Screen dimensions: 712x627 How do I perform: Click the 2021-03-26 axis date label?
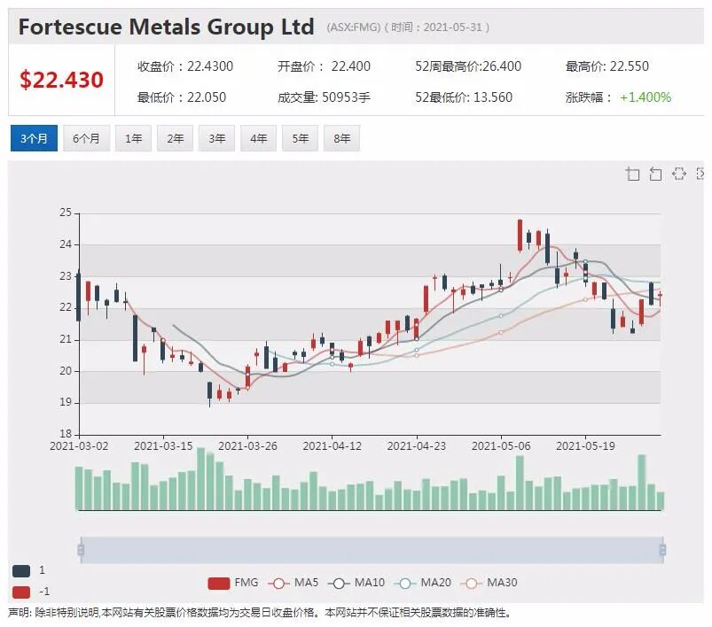click(247, 446)
